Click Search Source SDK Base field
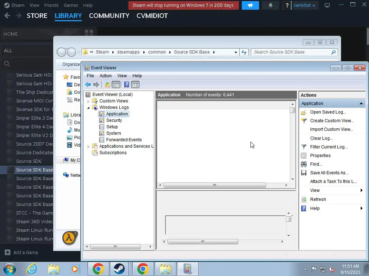The image size is (369, 276). pyautogui.click(x=294, y=52)
